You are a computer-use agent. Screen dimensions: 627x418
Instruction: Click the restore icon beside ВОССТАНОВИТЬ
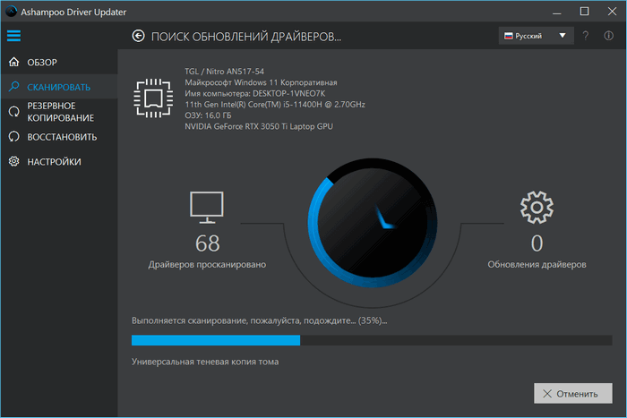(x=14, y=137)
